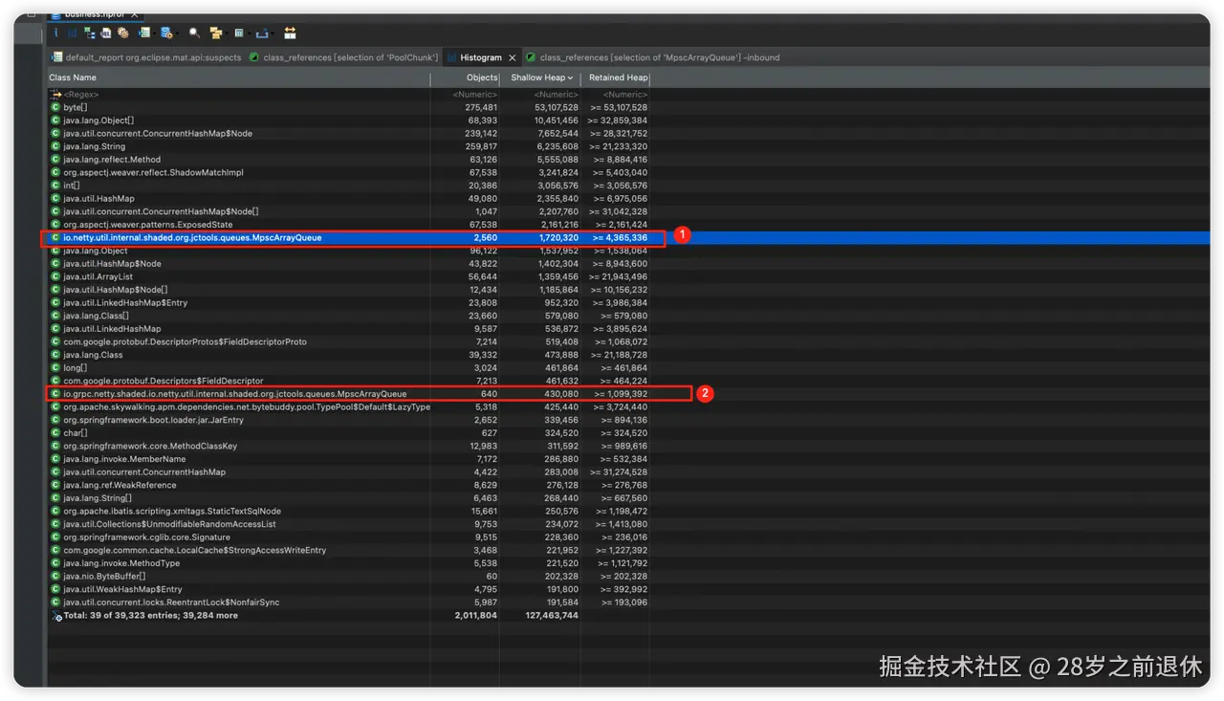The height and width of the screenshot is (701, 1224).
Task: Click the class icon beside java.lang.ref.WeakReference
Action: tap(55, 485)
